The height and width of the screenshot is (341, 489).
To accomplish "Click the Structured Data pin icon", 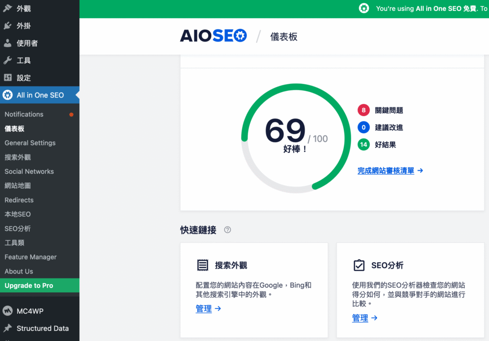I will pyautogui.click(x=8, y=328).
